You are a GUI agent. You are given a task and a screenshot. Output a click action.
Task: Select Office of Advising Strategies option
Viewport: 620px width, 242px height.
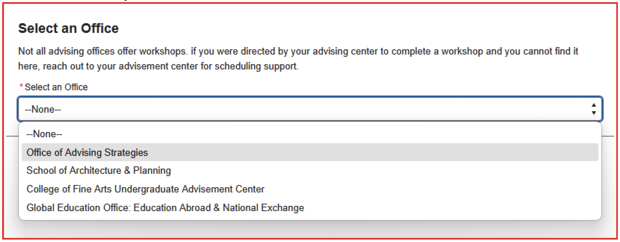310,152
